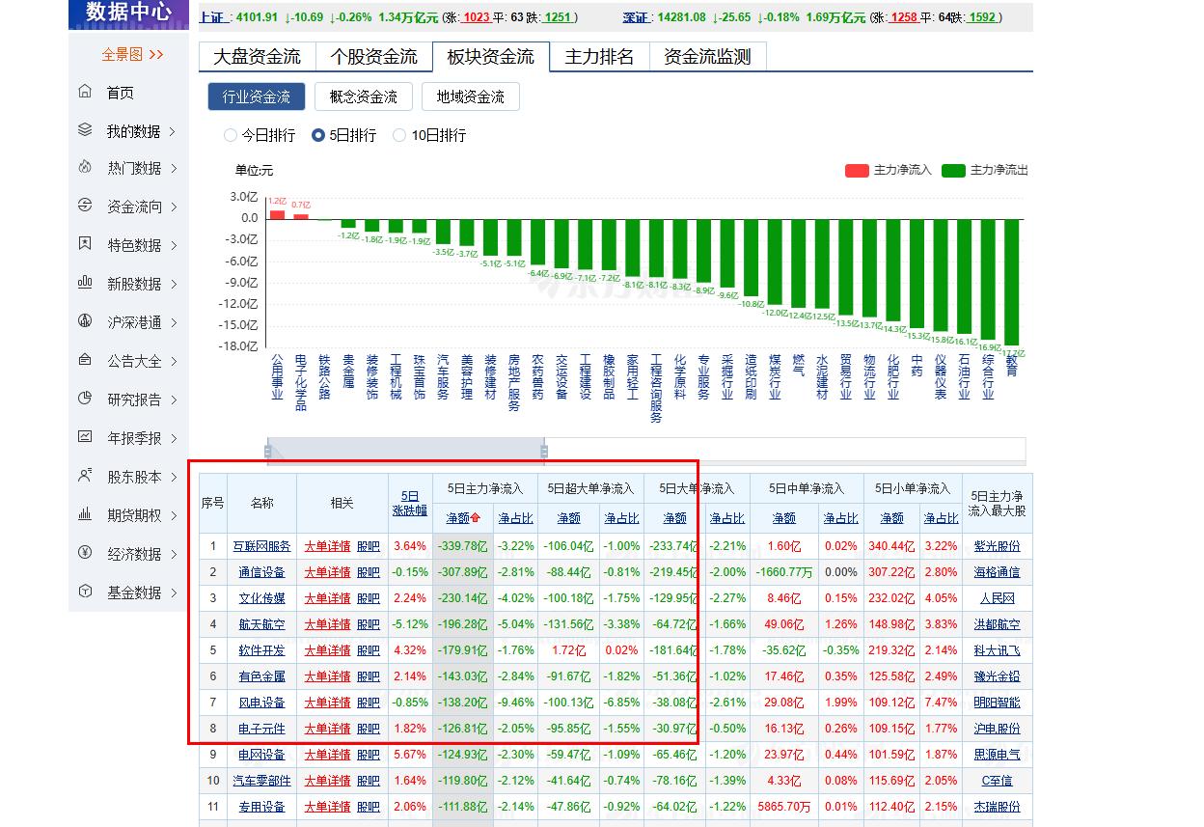
Task: Open 研究报告 via its pie-chart icon
Action: [85, 399]
